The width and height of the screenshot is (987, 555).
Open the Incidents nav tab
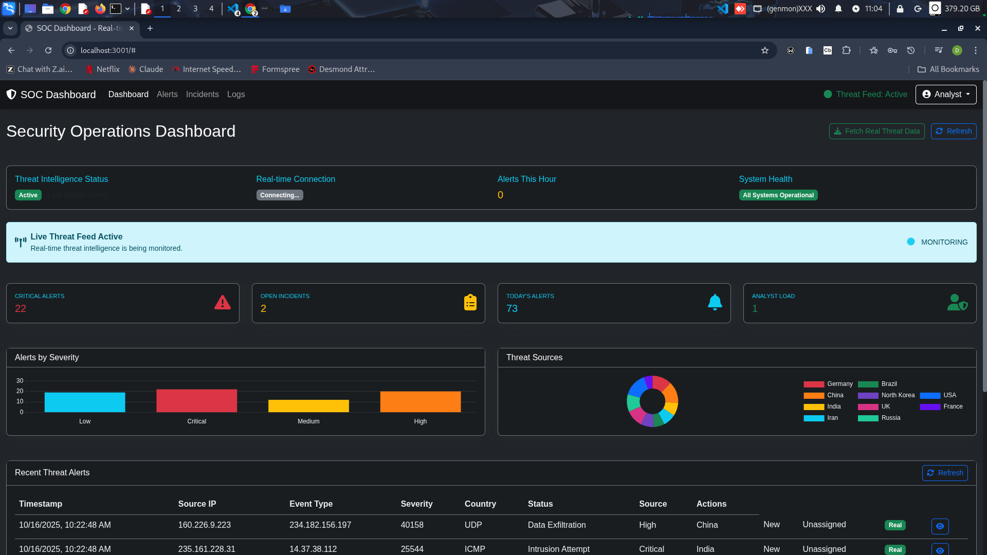[x=203, y=95]
